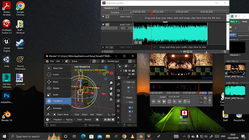The height and width of the screenshot is (140, 249).
Task: Mute Audio Track 1 speaker toggle
Action: coord(107,25)
